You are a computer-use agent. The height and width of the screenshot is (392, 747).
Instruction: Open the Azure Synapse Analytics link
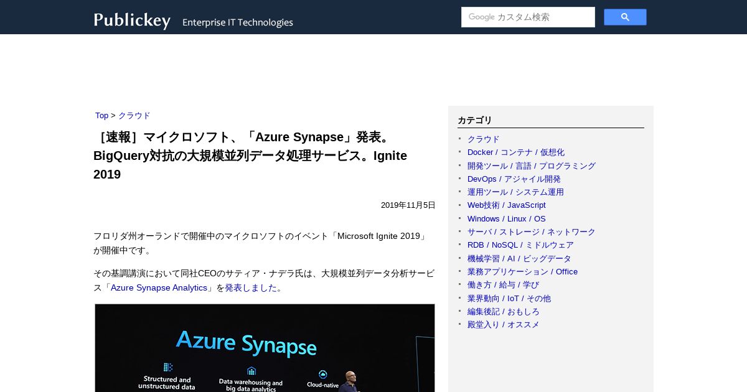(159, 287)
